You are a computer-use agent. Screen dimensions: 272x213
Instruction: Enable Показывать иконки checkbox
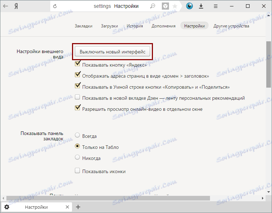(77, 171)
